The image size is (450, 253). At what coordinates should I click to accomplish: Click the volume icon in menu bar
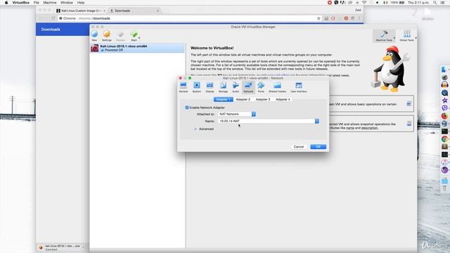tap(378, 3)
